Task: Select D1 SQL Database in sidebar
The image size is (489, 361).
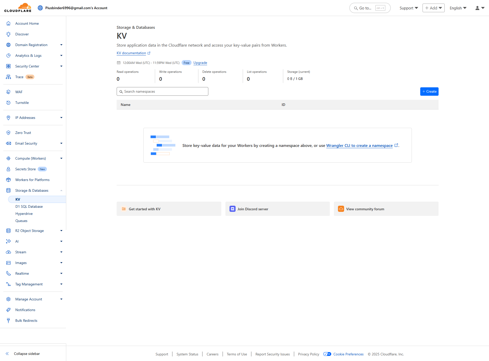Action: (29, 206)
